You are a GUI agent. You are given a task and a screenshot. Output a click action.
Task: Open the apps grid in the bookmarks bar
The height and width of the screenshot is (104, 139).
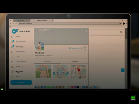click(x=11, y=27)
